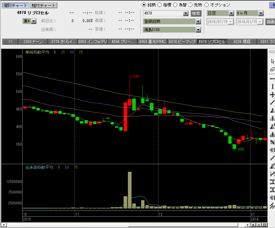
Task: Select the 3778 さくらイ stock tab
Action: pos(63,42)
